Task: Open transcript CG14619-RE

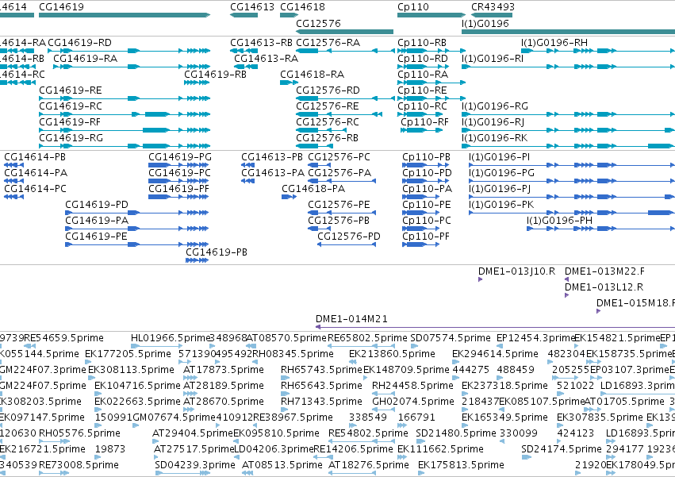Action: (125, 98)
